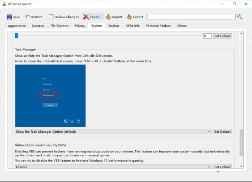Image resolution: width=252 pixels, height=182 pixels.
Task: Click the scrollbar up arrow
Action: coord(241,34)
